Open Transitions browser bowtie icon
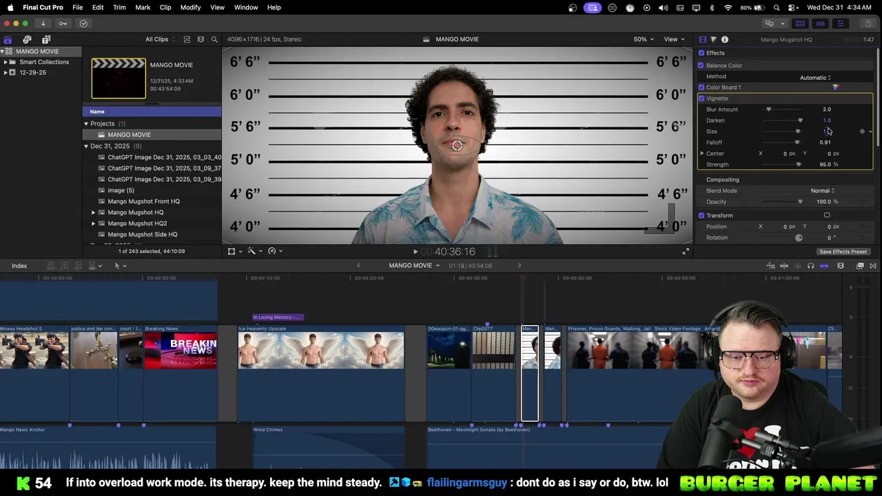 (873, 266)
